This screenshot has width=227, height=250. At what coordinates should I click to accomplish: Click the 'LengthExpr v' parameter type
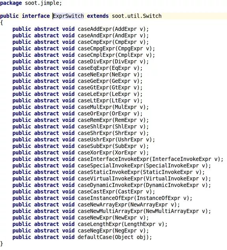144,224
